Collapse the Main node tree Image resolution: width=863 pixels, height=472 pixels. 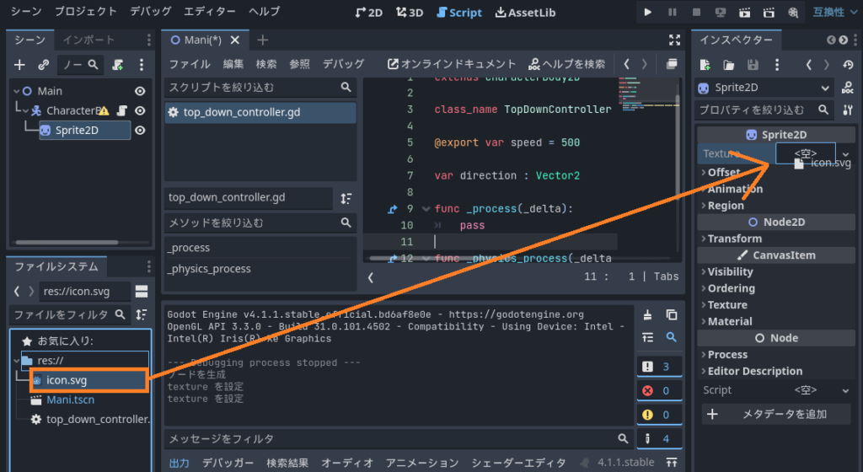(x=17, y=91)
